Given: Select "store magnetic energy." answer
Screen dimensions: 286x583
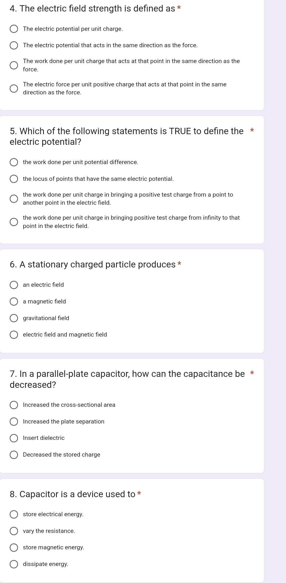Looking at the screenshot, I should click(14, 547).
